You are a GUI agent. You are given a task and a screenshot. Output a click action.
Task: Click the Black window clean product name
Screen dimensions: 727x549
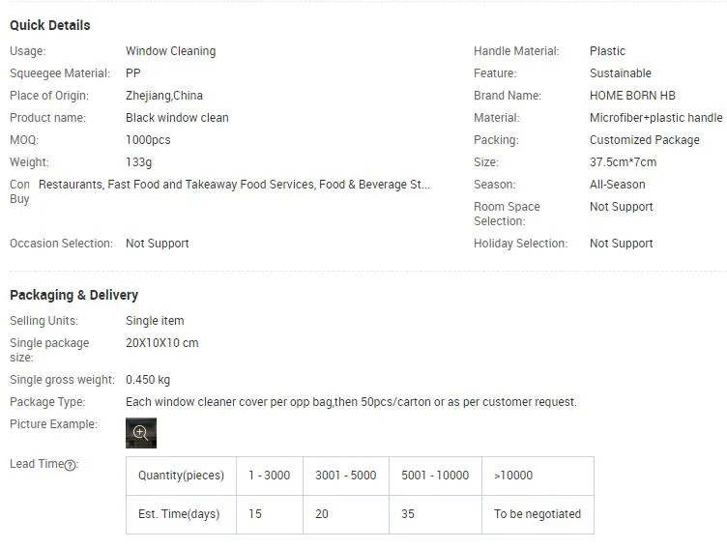(x=177, y=118)
